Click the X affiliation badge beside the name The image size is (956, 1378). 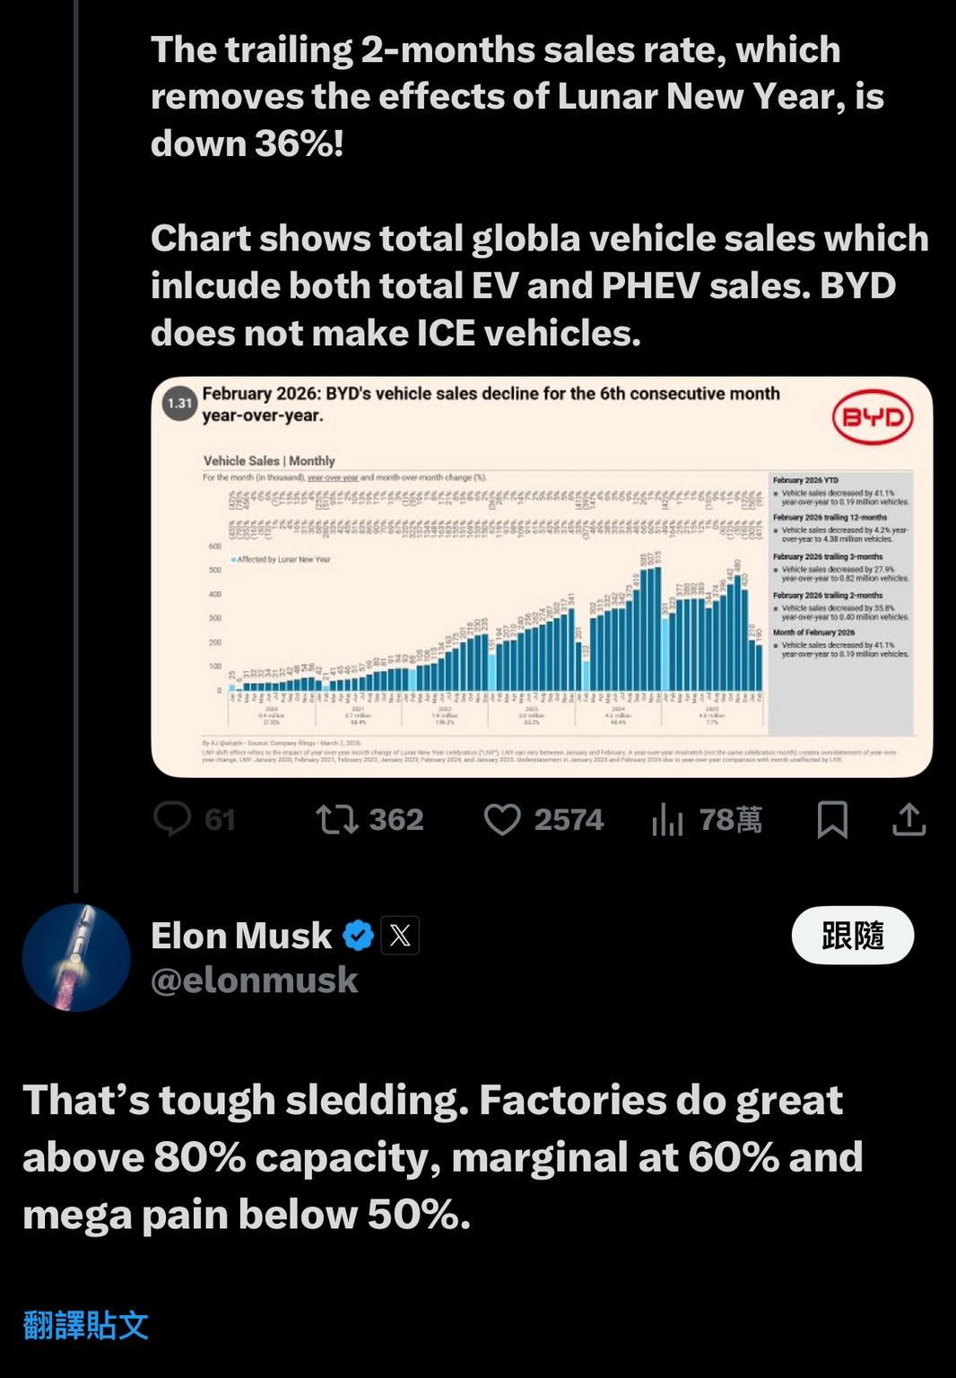(400, 936)
